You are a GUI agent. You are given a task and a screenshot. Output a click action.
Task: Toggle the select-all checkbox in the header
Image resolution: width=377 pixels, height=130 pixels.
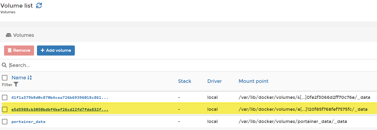pyautogui.click(x=5, y=78)
